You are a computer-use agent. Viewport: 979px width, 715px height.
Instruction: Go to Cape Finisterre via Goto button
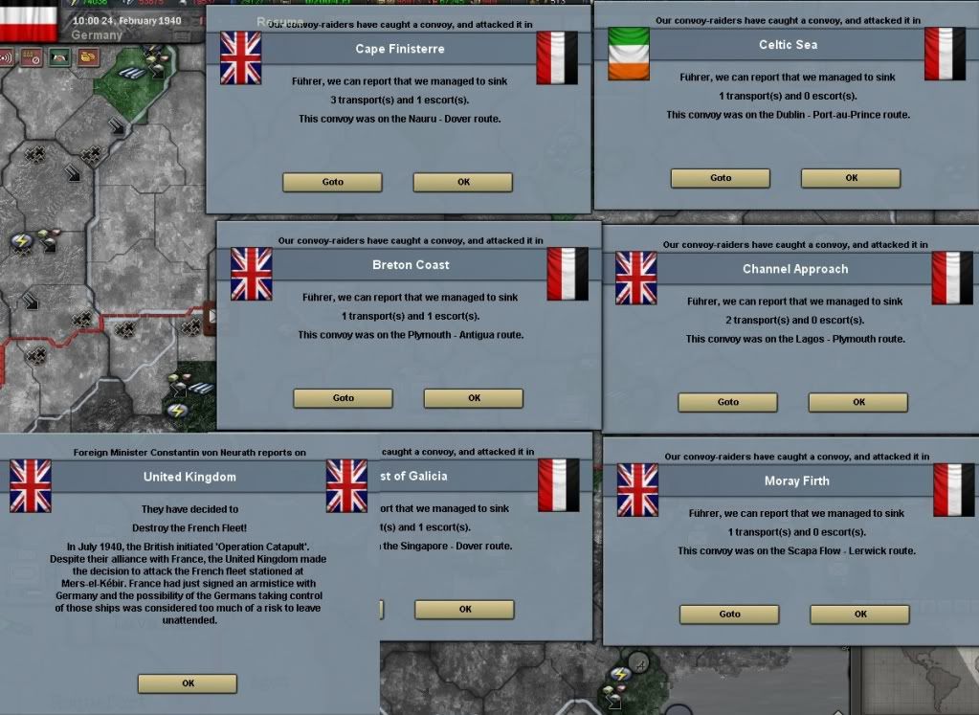pyautogui.click(x=332, y=182)
